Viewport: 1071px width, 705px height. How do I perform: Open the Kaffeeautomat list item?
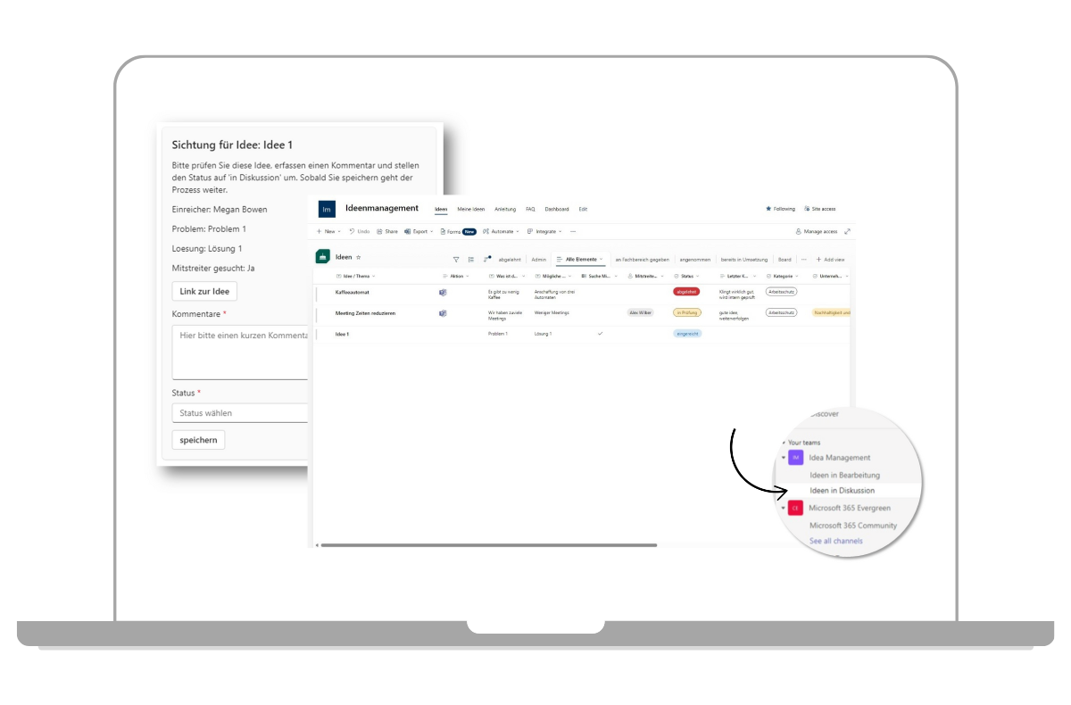[353, 292]
